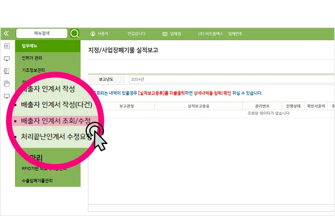Open 배출자 인계서 조회/수정
The image size is (335, 216).
56,120
